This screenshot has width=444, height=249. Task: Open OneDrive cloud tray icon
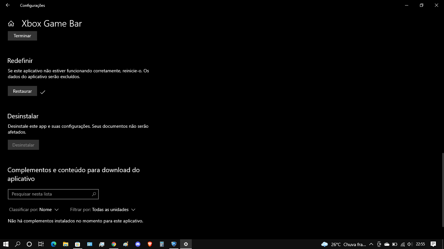(387, 244)
